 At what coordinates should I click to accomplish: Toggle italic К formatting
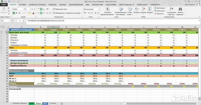click(16, 13)
